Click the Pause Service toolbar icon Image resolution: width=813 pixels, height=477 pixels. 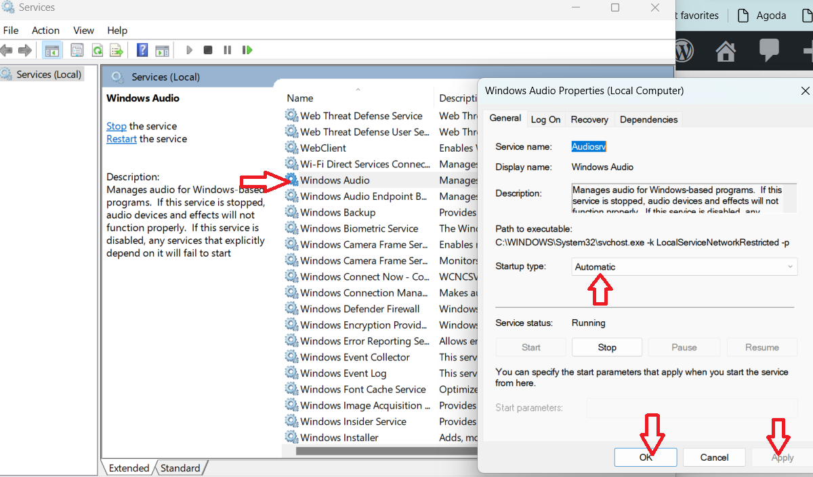(227, 50)
